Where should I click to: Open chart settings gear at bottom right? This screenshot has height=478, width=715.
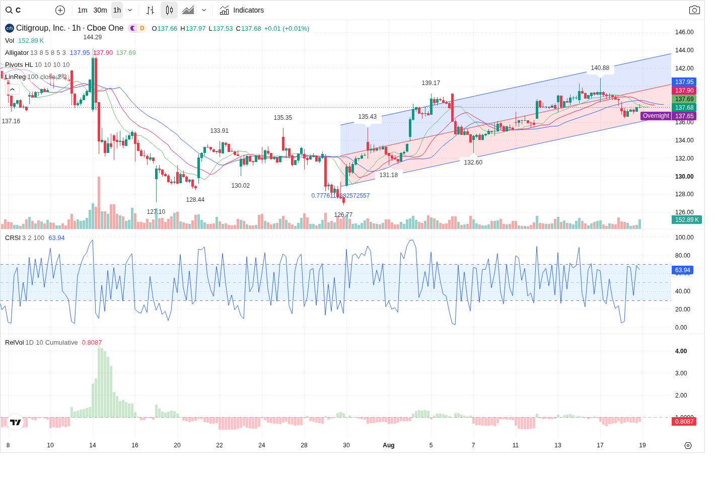[688, 445]
